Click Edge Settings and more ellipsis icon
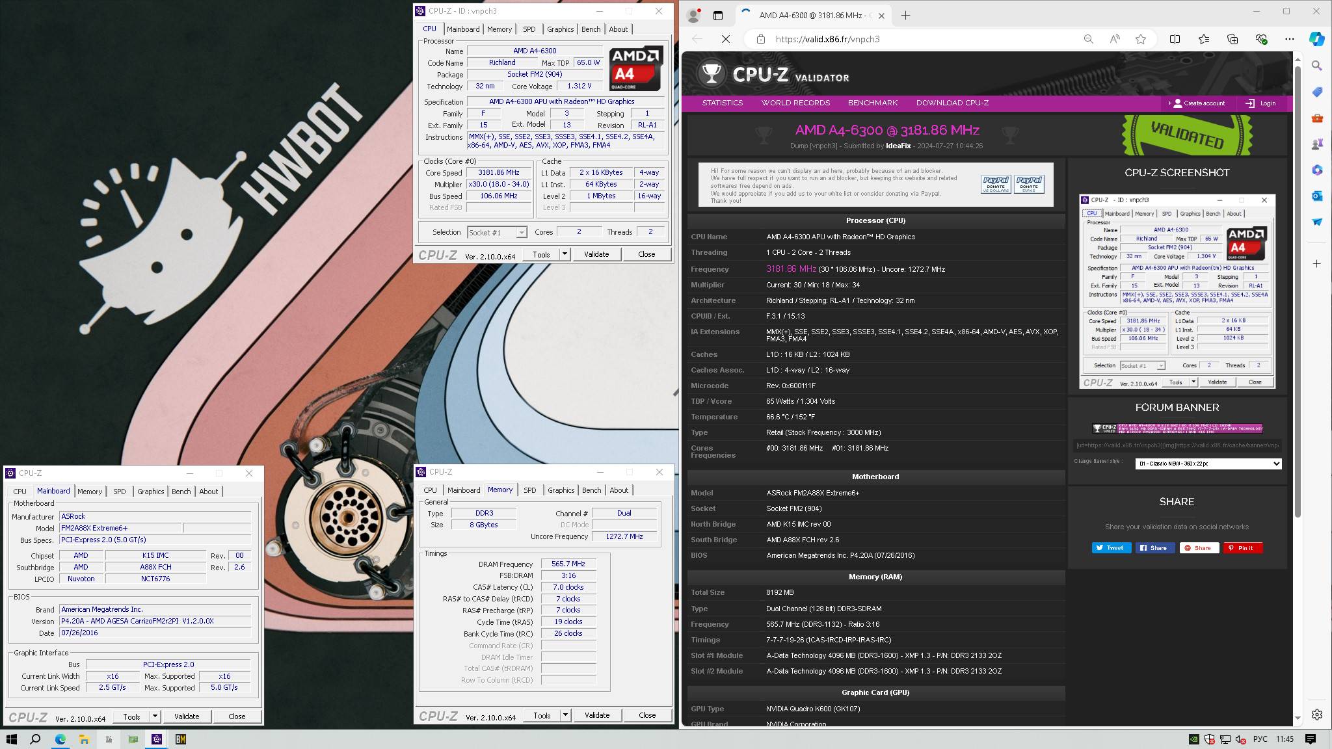Screen dimensions: 1332x749 click(x=1290, y=39)
